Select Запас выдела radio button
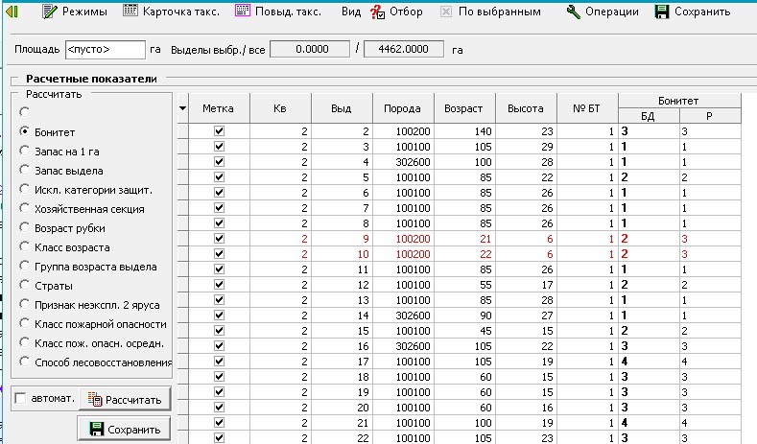757x444 pixels. pos(24,170)
